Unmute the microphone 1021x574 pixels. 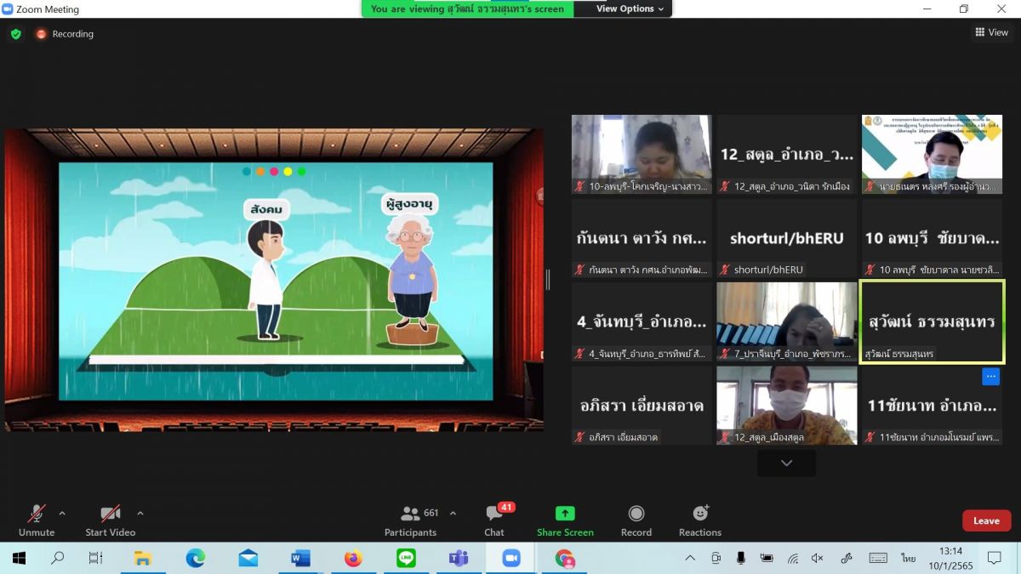coord(37,514)
